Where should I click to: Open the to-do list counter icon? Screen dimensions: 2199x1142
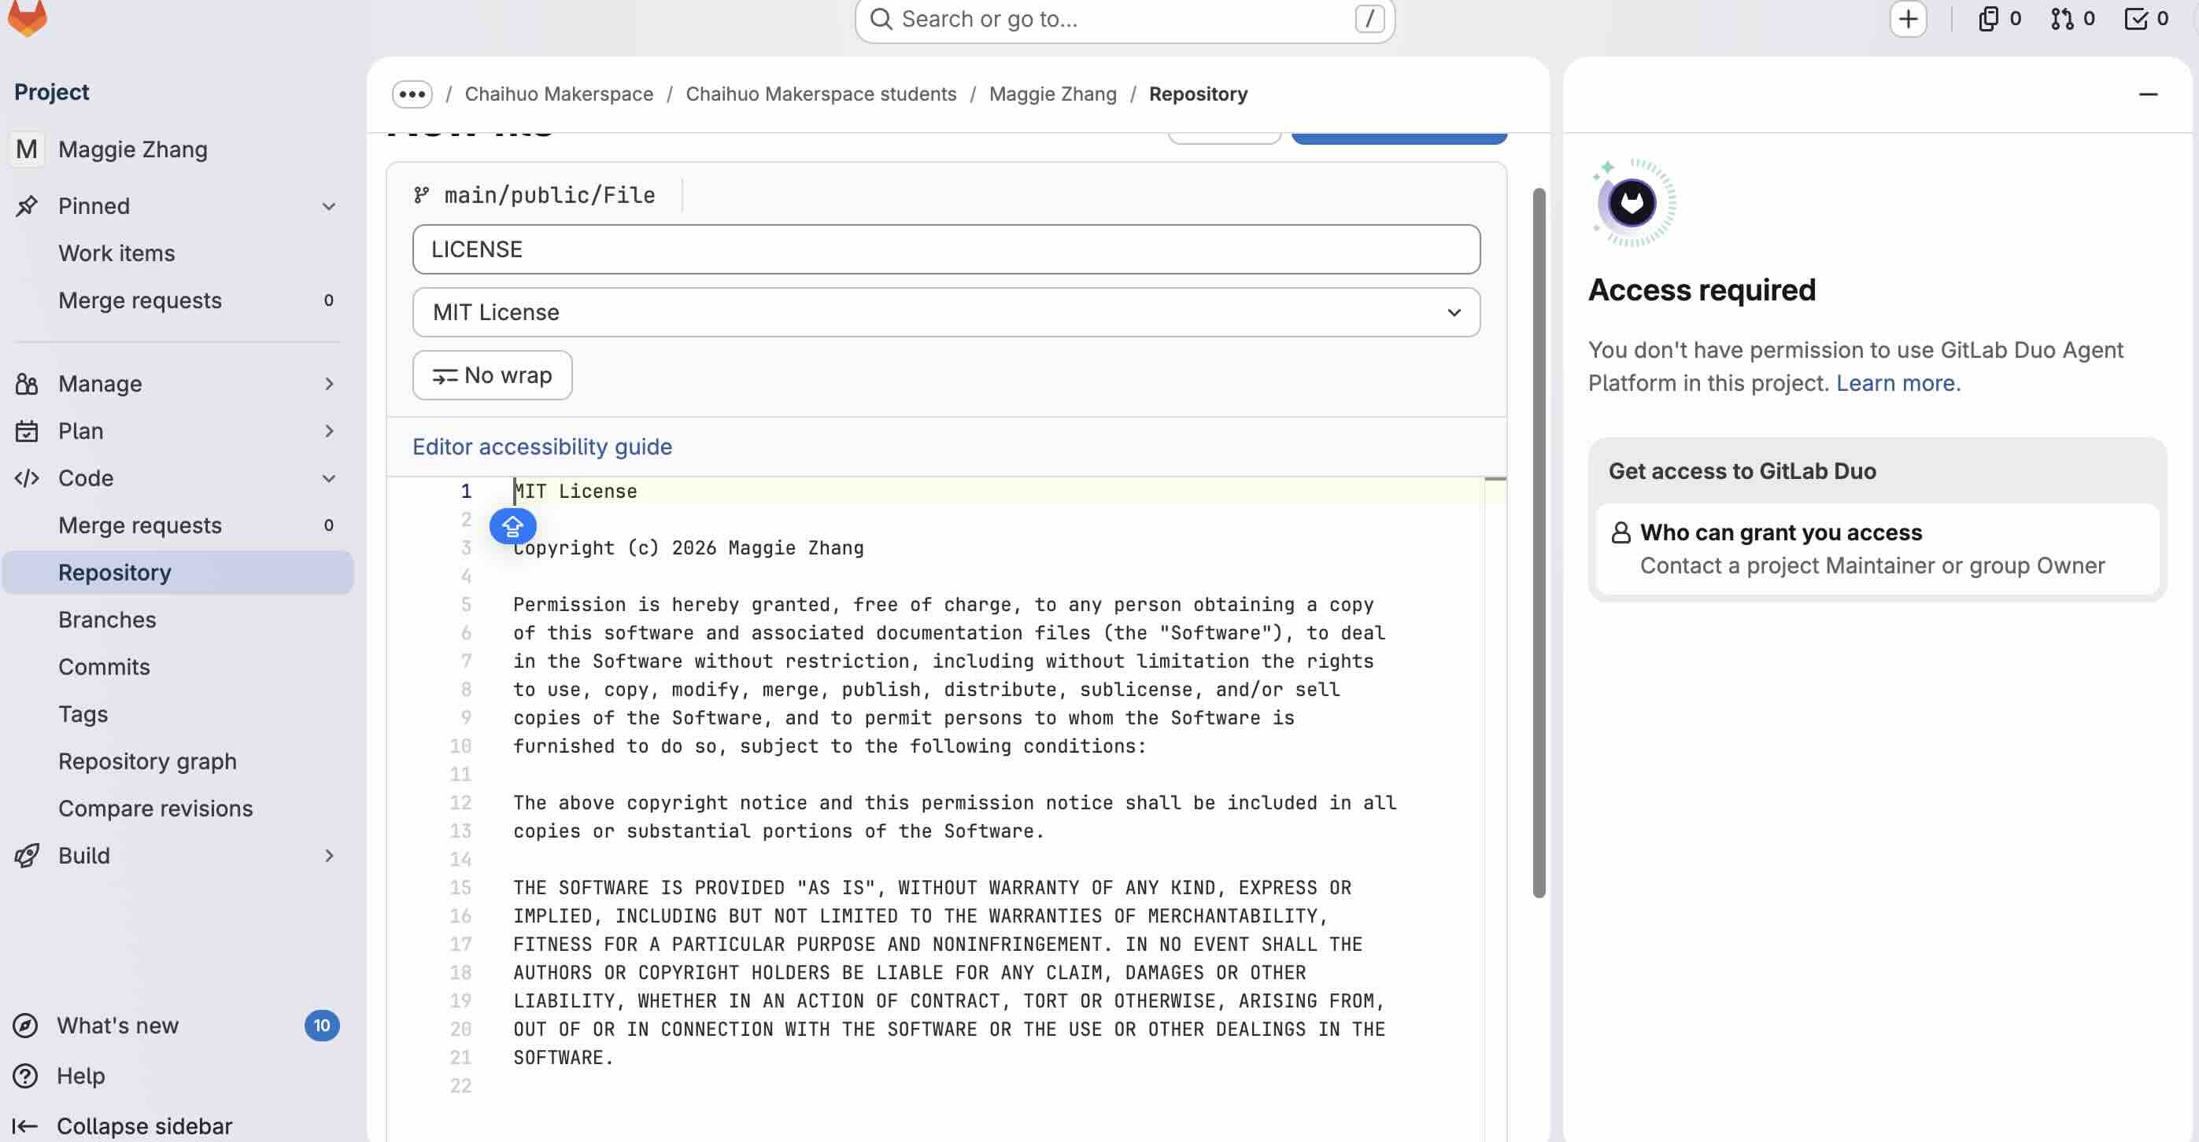click(2145, 19)
